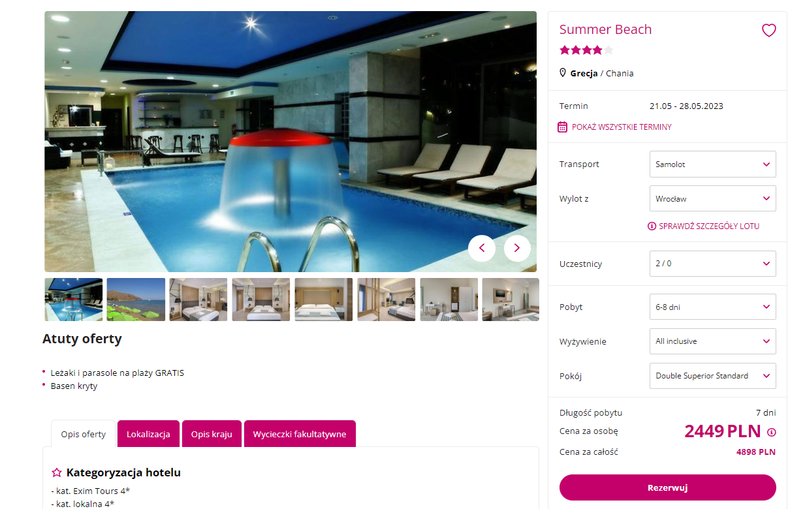Change the Pobyt dropdown from 6-8 dni
The height and width of the screenshot is (509, 805).
(713, 307)
